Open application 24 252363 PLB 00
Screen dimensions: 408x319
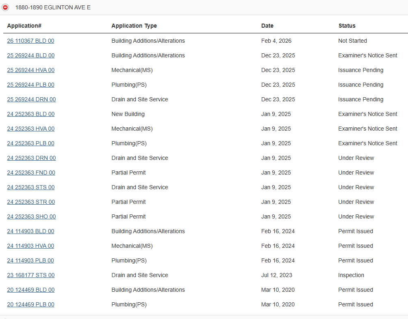coord(30,143)
